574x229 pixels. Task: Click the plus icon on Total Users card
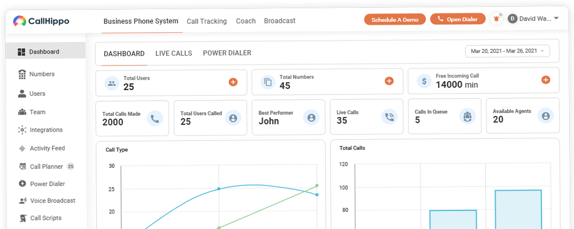(233, 82)
